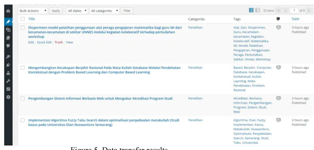Click the Categories column header
Viewport: 314px width, 150px height.
196,19
